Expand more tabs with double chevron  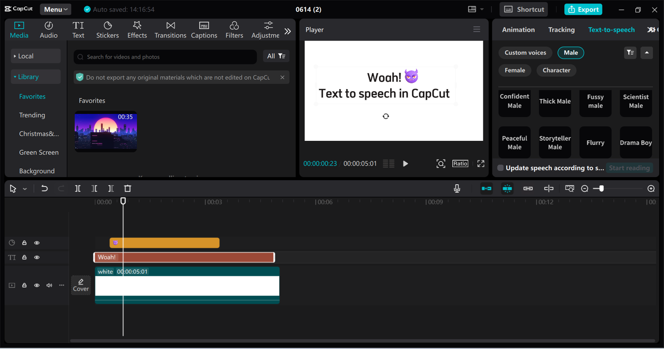[287, 31]
